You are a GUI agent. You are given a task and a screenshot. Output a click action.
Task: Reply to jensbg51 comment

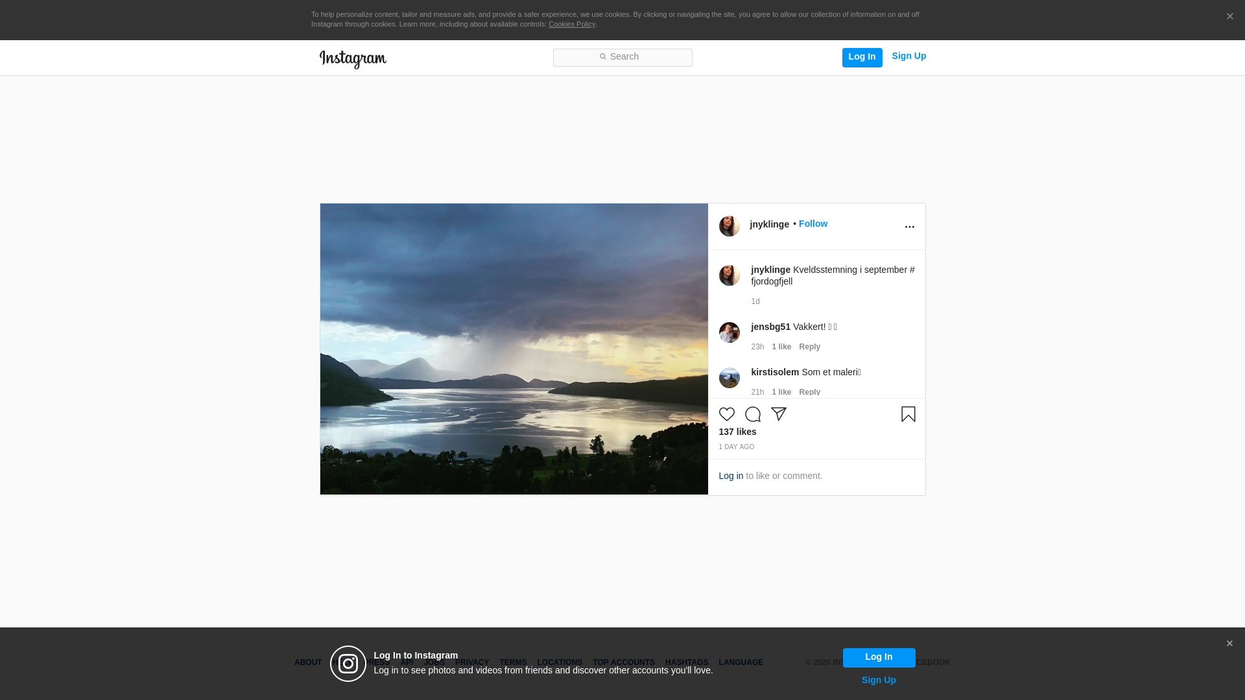click(x=809, y=347)
